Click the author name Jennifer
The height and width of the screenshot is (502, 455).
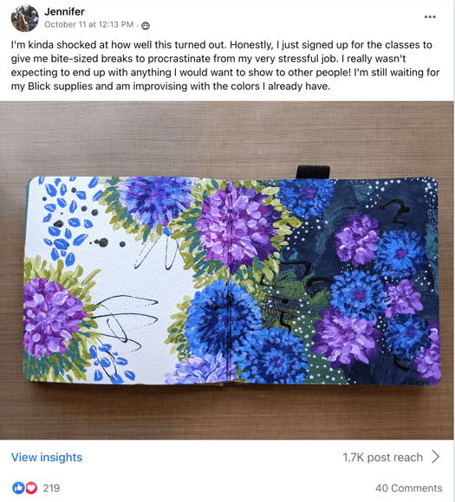tap(64, 11)
